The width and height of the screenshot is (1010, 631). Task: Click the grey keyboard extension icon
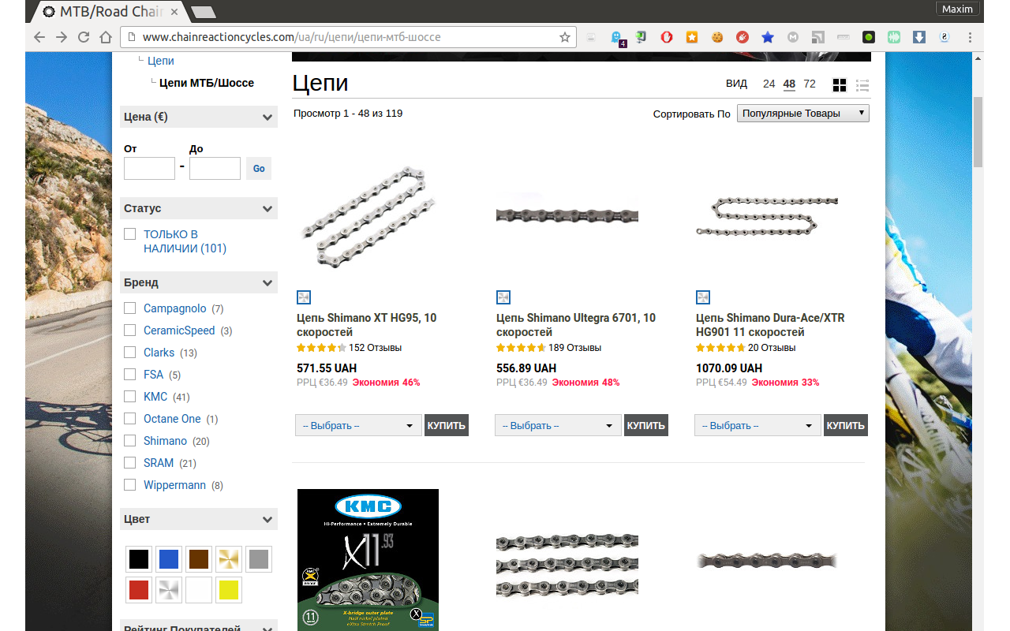point(844,37)
